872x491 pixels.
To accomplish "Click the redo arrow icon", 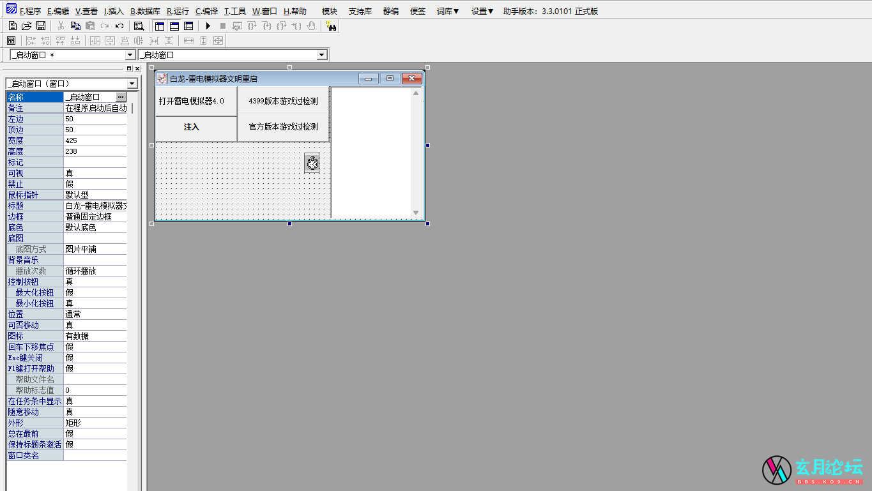I will click(x=105, y=26).
